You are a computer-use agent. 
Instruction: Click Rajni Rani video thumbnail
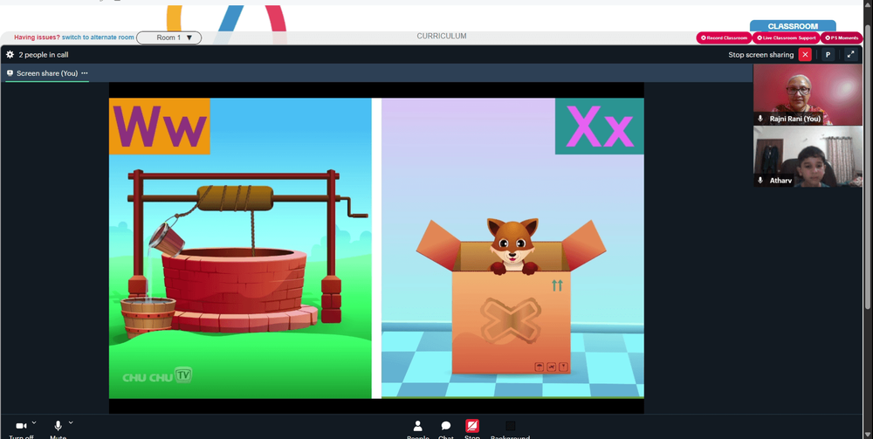point(808,94)
